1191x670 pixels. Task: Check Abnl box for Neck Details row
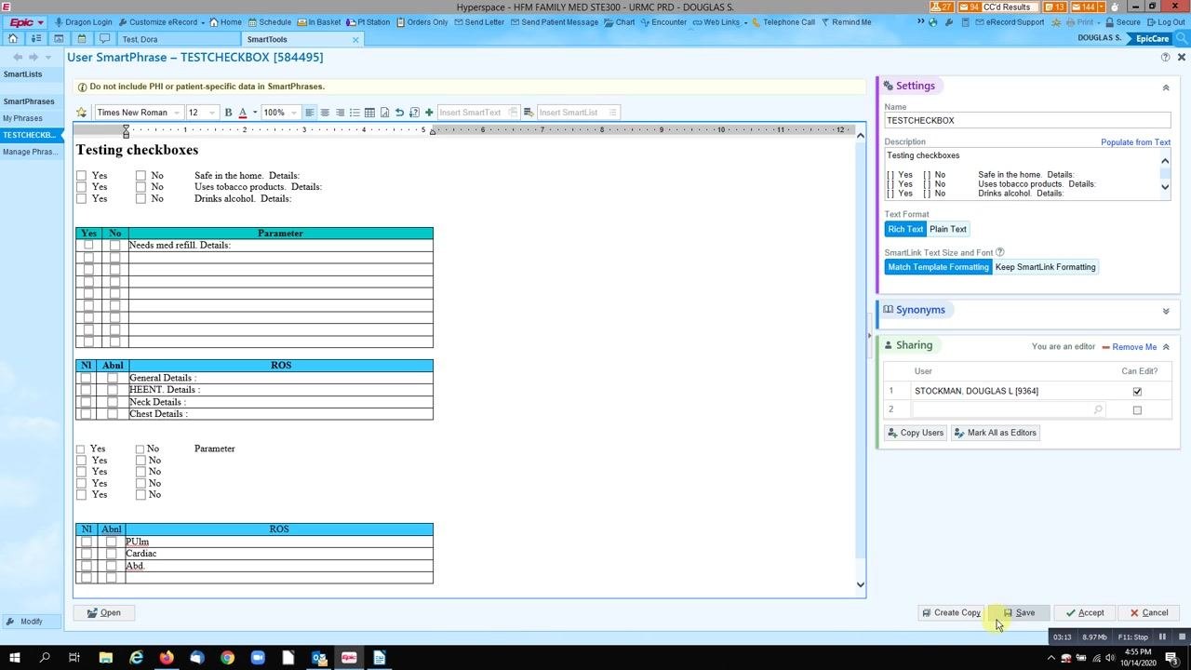[x=113, y=402]
